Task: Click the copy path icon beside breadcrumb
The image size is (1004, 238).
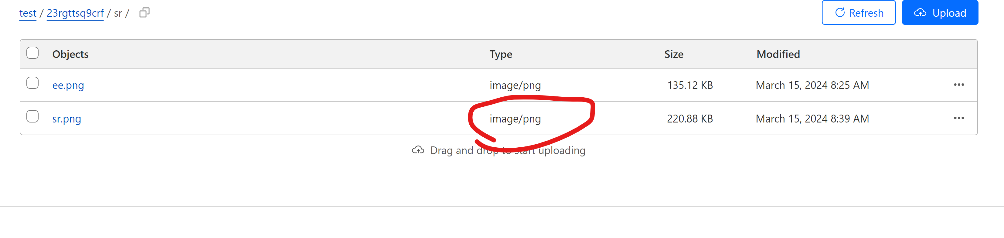Action: coord(145,12)
